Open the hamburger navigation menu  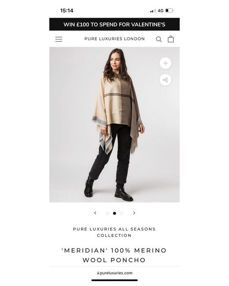tap(59, 39)
